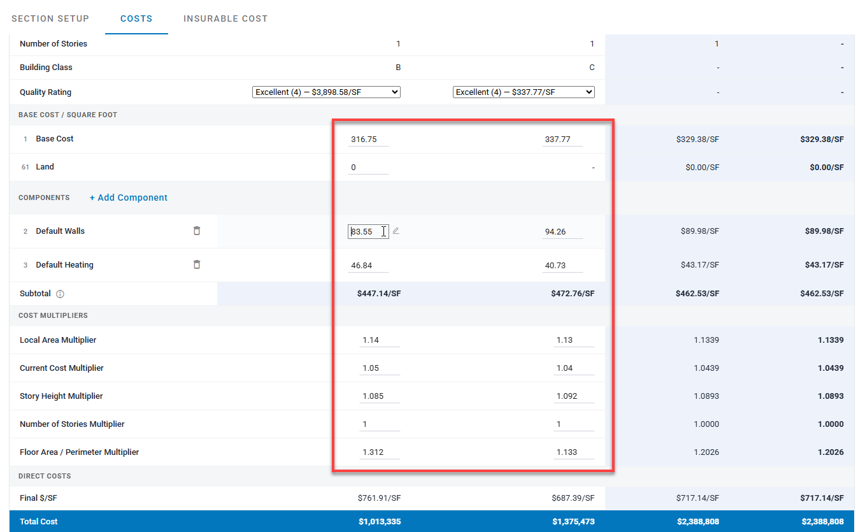This screenshot has width=856, height=532.
Task: Open the Excellent (4) — $3,898.58/SF quality dropdown
Action: (326, 92)
